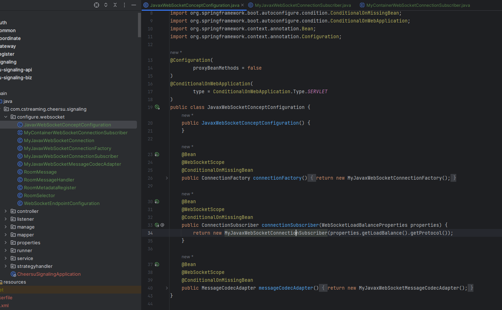Close the JavaxWebSocketConceptConfiguration.java tab
Screen dimensions: 502x310
tap(242, 5)
